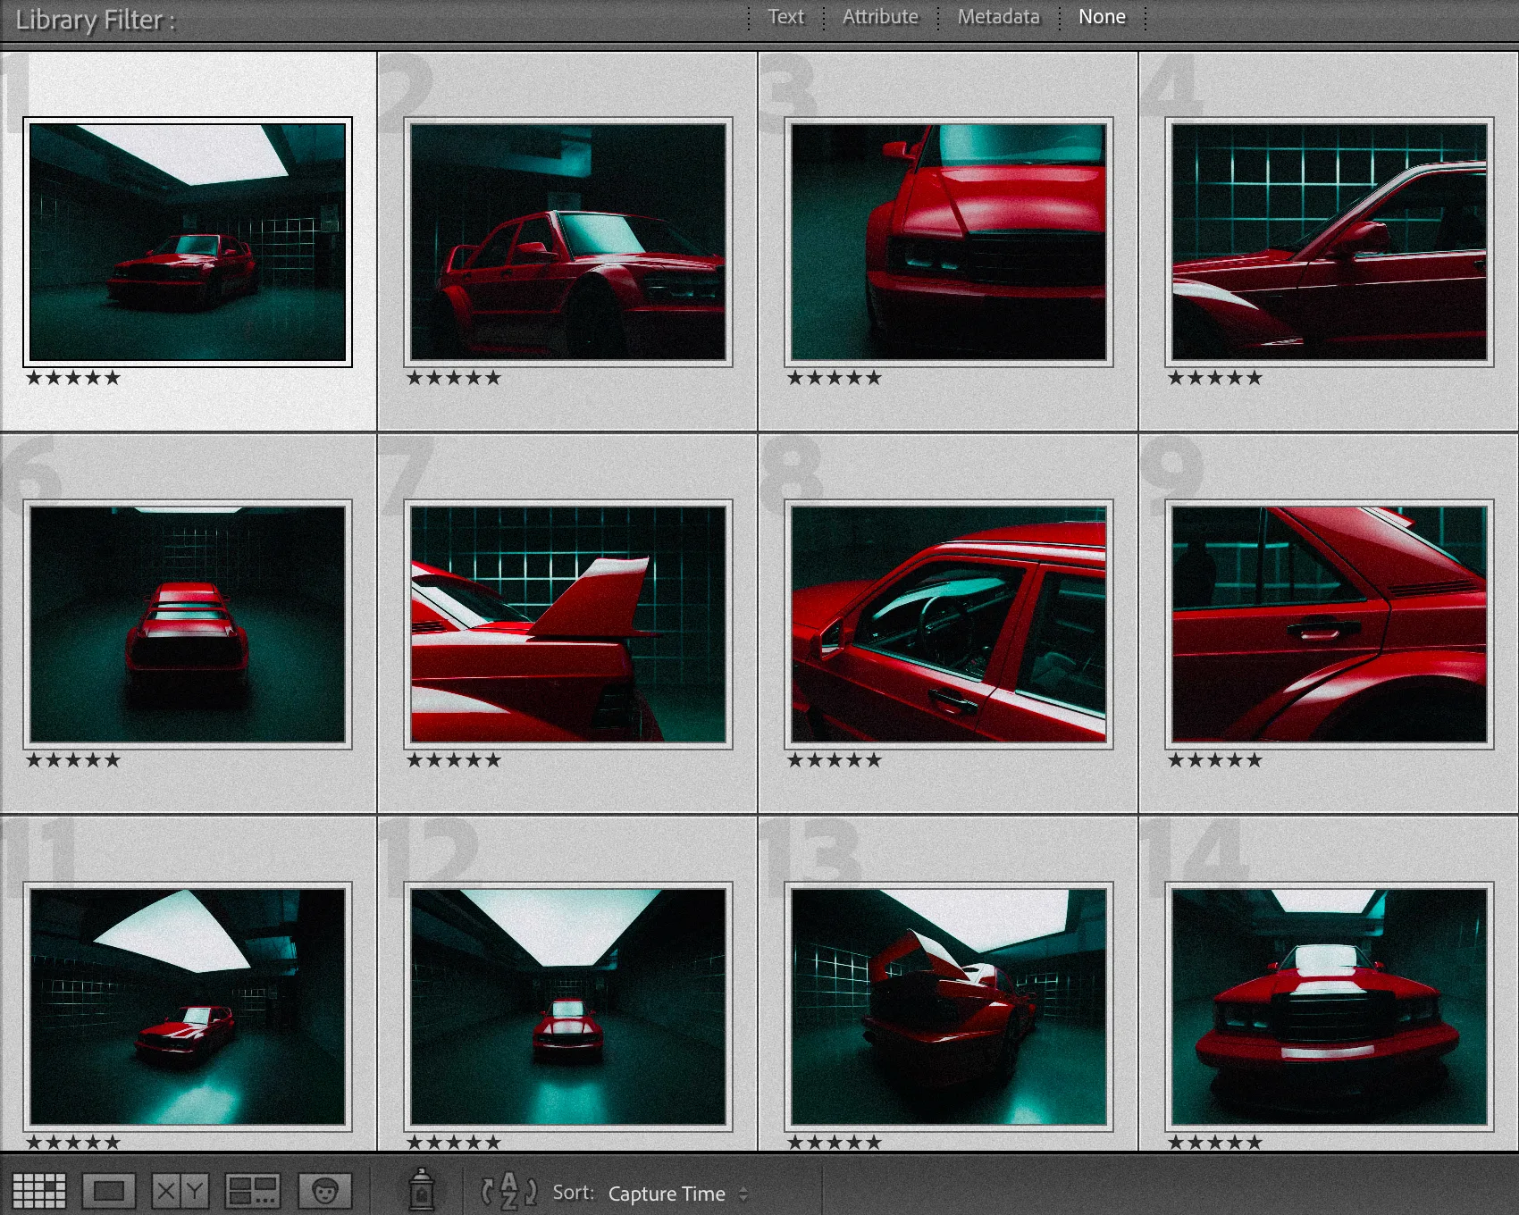Select photo 2 front three-quarter car view
The height and width of the screenshot is (1215, 1519).
pos(568,242)
